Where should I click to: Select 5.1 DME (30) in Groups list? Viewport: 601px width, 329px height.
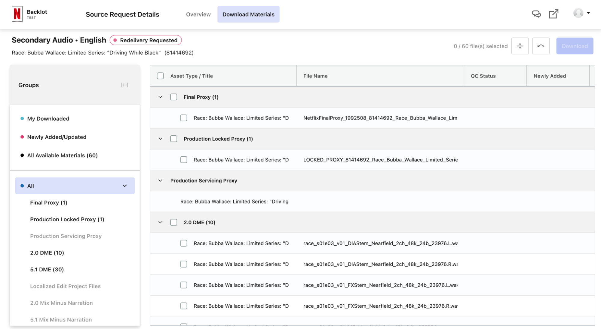47,270
